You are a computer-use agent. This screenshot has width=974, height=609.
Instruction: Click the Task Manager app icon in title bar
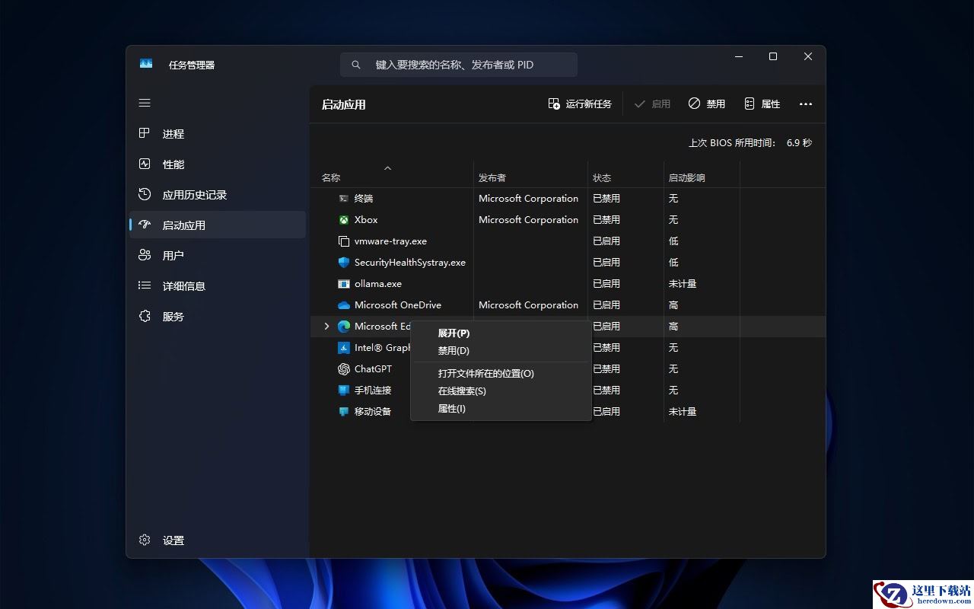pyautogui.click(x=146, y=64)
